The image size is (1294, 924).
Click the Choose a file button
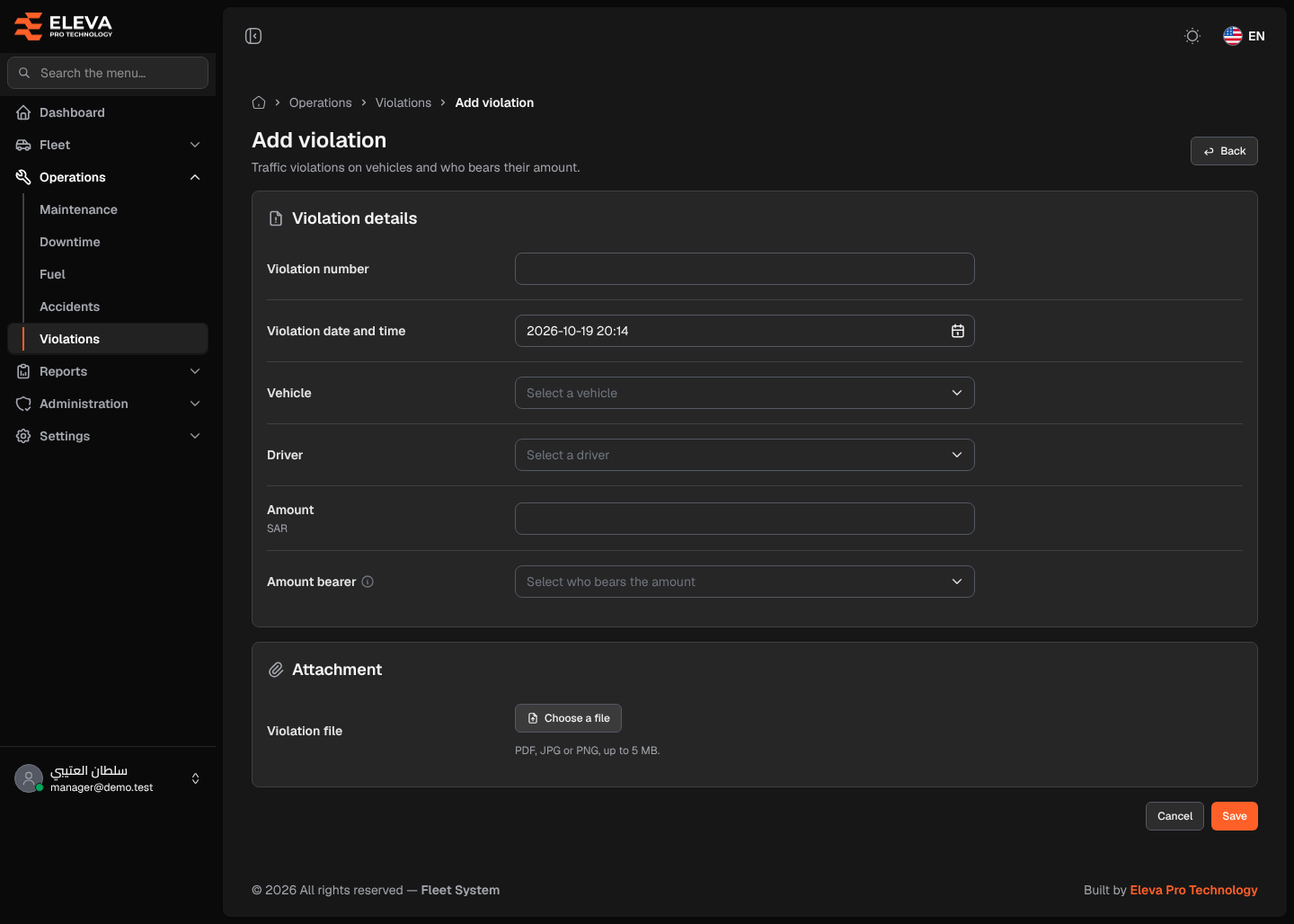pos(568,718)
